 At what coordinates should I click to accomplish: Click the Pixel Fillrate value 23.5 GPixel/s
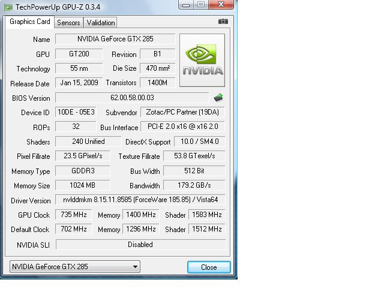(83, 156)
